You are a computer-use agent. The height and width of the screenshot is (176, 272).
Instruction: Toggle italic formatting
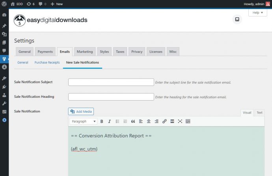(110, 121)
